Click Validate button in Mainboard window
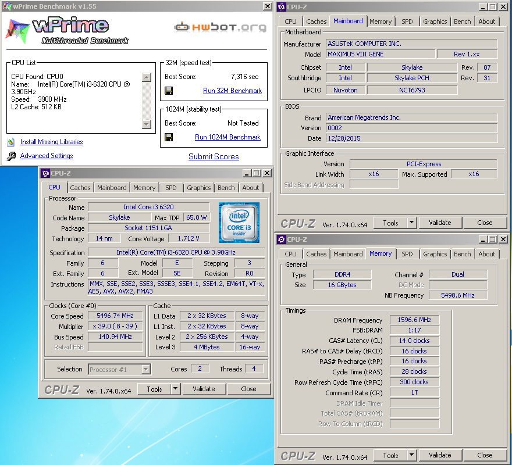 (440, 223)
